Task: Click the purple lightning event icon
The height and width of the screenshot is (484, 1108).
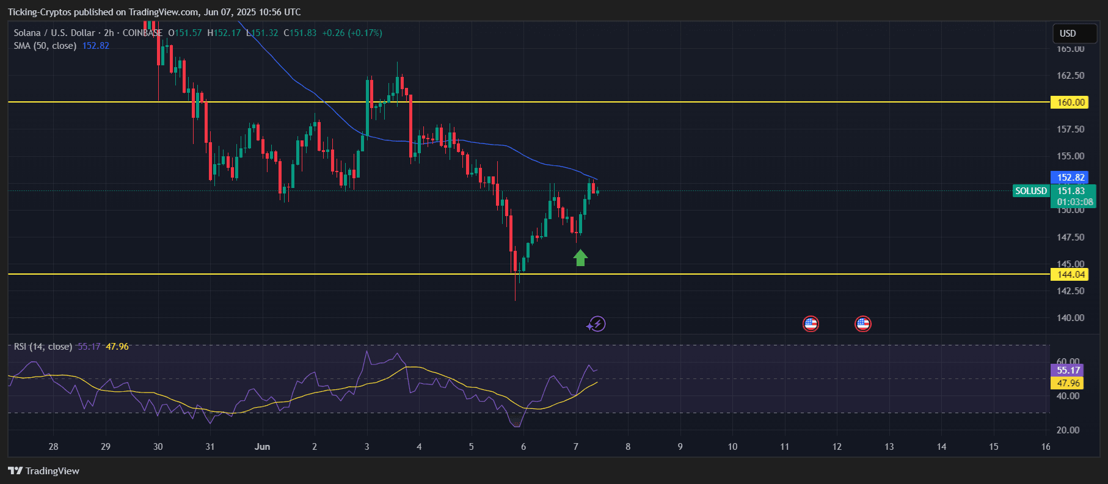Action: (x=597, y=324)
